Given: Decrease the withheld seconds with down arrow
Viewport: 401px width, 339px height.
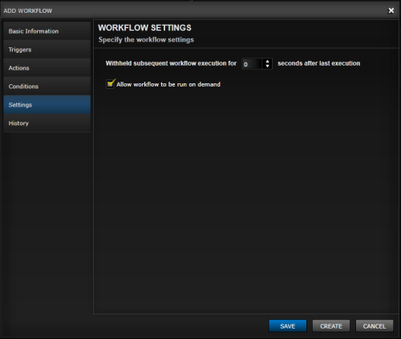Looking at the screenshot, I should (x=267, y=66).
